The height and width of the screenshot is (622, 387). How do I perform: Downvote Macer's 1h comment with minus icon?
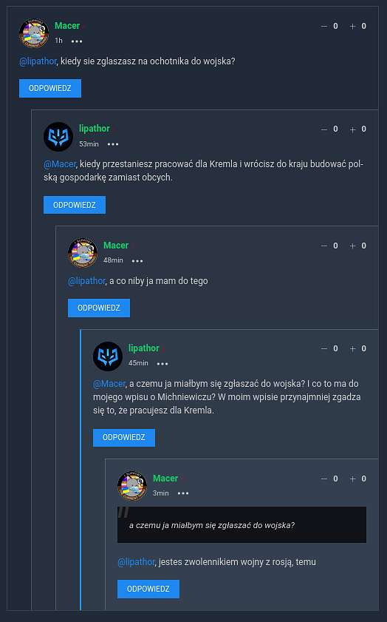click(x=324, y=26)
